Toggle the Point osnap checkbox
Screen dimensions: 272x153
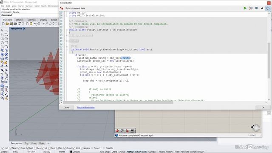coord(19,148)
